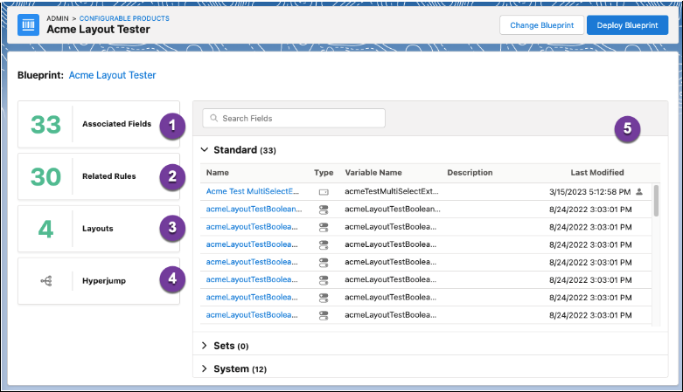The height and width of the screenshot is (392, 683).
Task: Expand the System (12) section
Action: [205, 368]
